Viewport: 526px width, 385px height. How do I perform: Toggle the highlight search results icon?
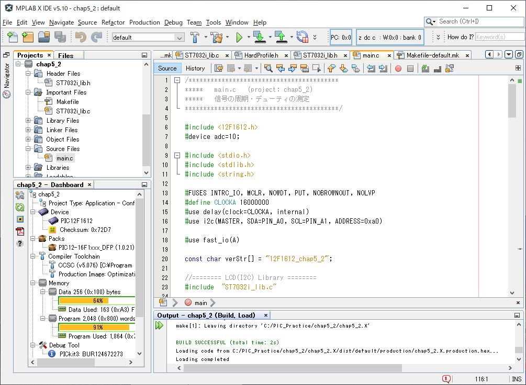tap(305, 68)
